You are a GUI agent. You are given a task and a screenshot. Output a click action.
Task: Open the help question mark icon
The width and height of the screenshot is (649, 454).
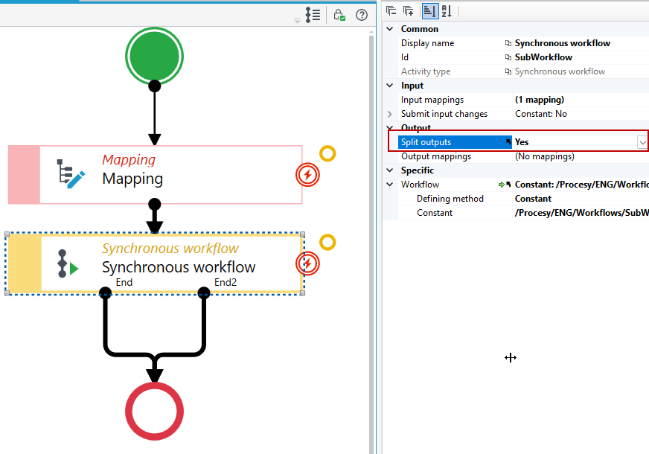click(x=362, y=15)
